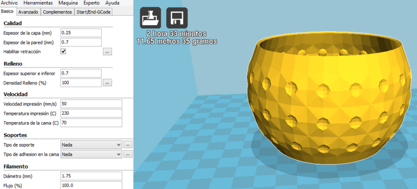Click the Save toolpath floppy disk icon
This screenshot has width=417, height=189.
tap(177, 18)
